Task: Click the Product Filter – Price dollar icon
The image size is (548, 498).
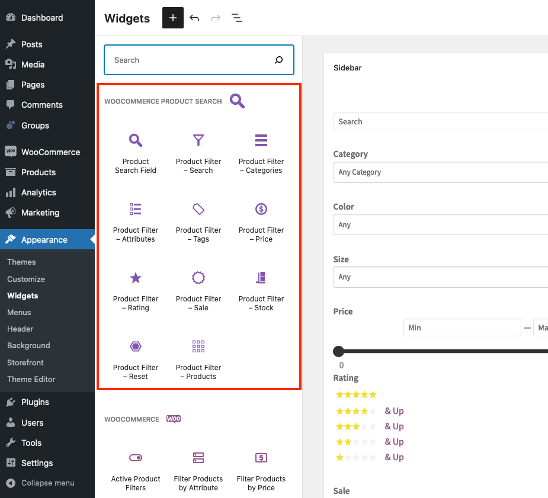Action: coord(261,209)
